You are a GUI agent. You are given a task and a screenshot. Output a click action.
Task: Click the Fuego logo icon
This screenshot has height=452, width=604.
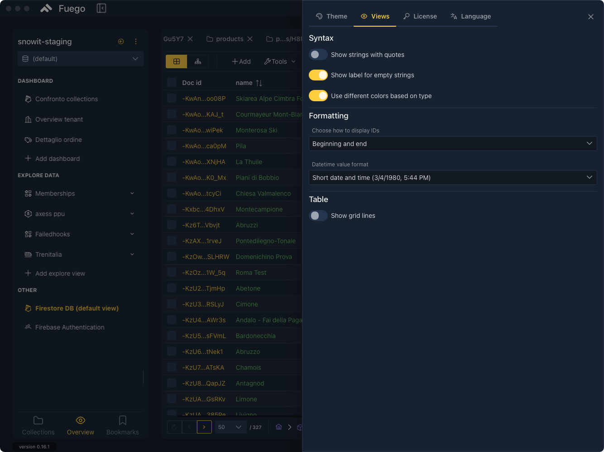[x=46, y=8]
